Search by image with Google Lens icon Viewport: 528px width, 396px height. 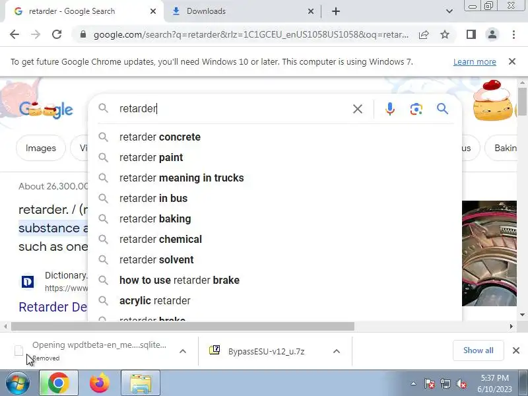[416, 109]
